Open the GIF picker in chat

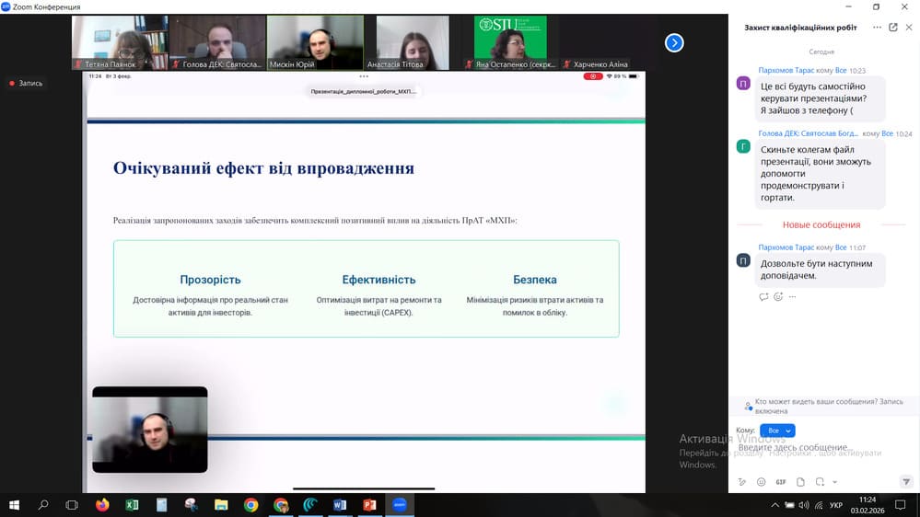tap(780, 482)
